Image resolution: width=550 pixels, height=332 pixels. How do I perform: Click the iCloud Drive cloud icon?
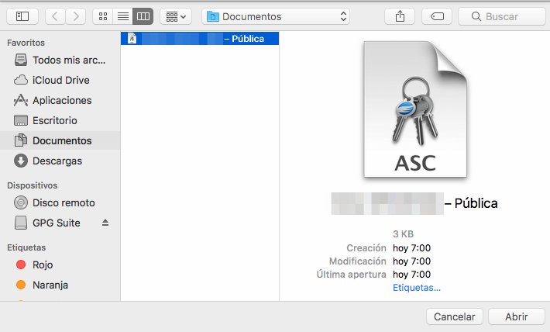click(21, 80)
